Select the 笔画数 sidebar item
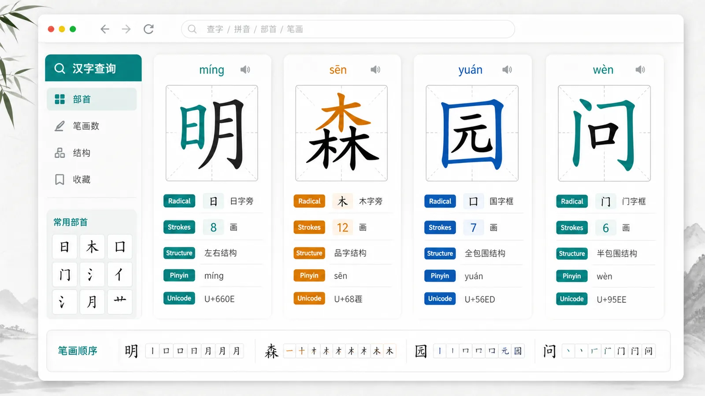 click(92, 126)
